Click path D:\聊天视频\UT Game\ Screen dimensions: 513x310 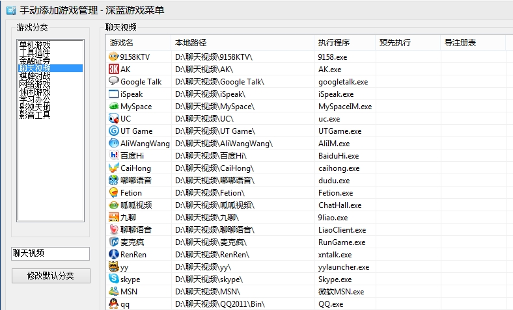click(x=215, y=131)
